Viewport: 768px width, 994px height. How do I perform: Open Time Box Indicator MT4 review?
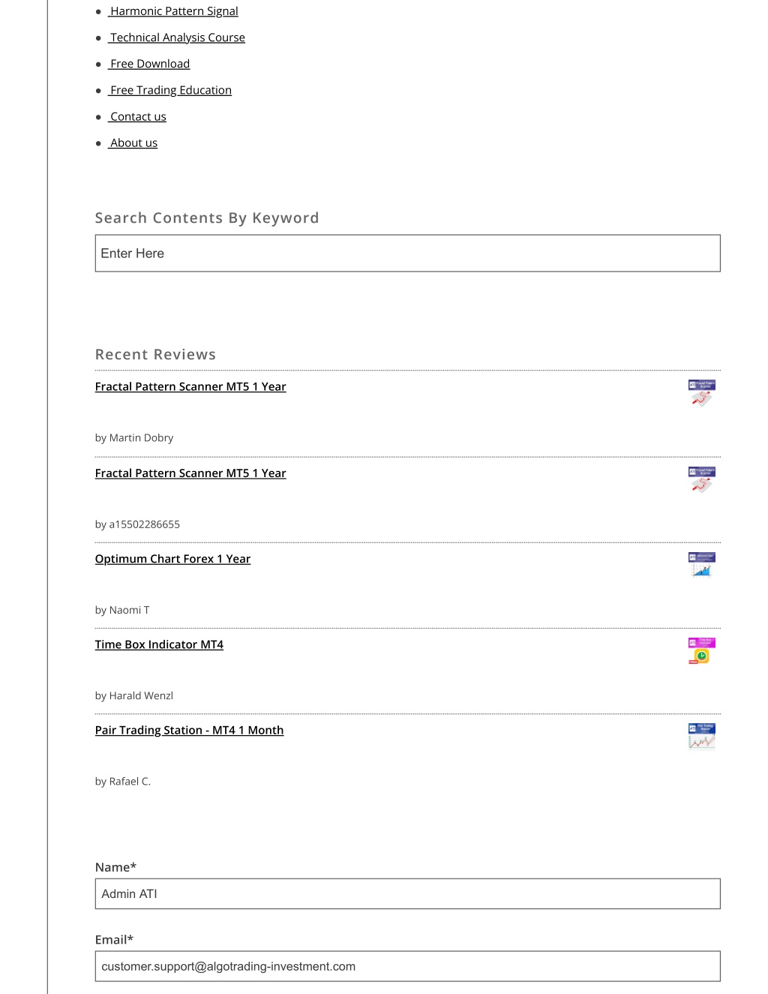tap(159, 644)
